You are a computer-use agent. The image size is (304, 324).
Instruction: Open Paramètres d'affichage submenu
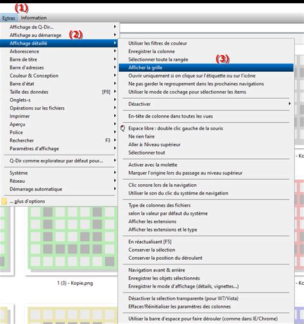coord(59,149)
